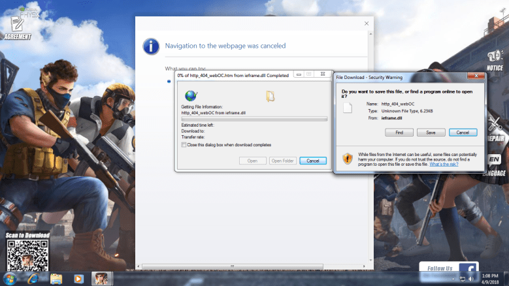509x286 pixels.
Task: Show hidden tray icons arrow
Action: pyautogui.click(x=453, y=279)
